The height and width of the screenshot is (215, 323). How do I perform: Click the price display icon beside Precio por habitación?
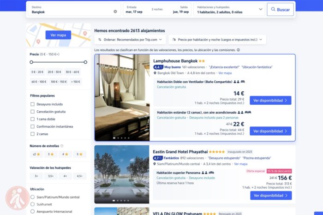[174, 40]
